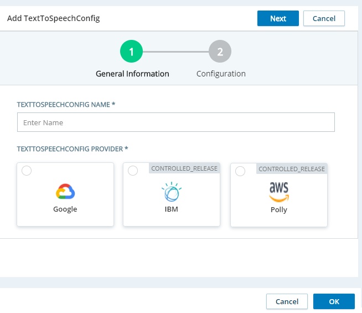Go to step 1 General Information circle

131,52
